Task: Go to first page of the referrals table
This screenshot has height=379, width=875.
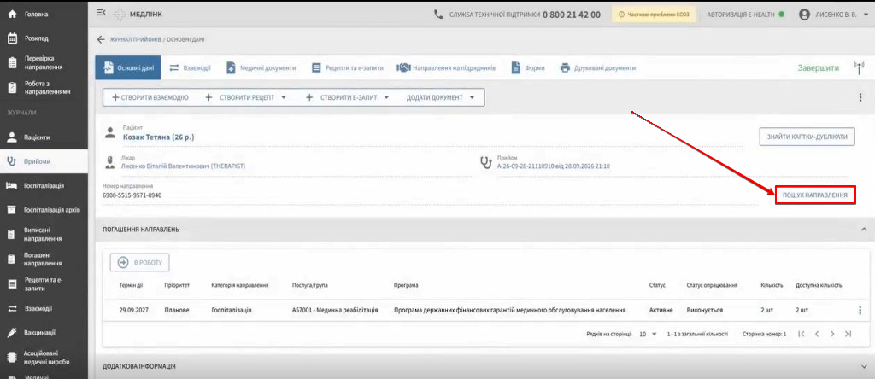Action: point(802,334)
